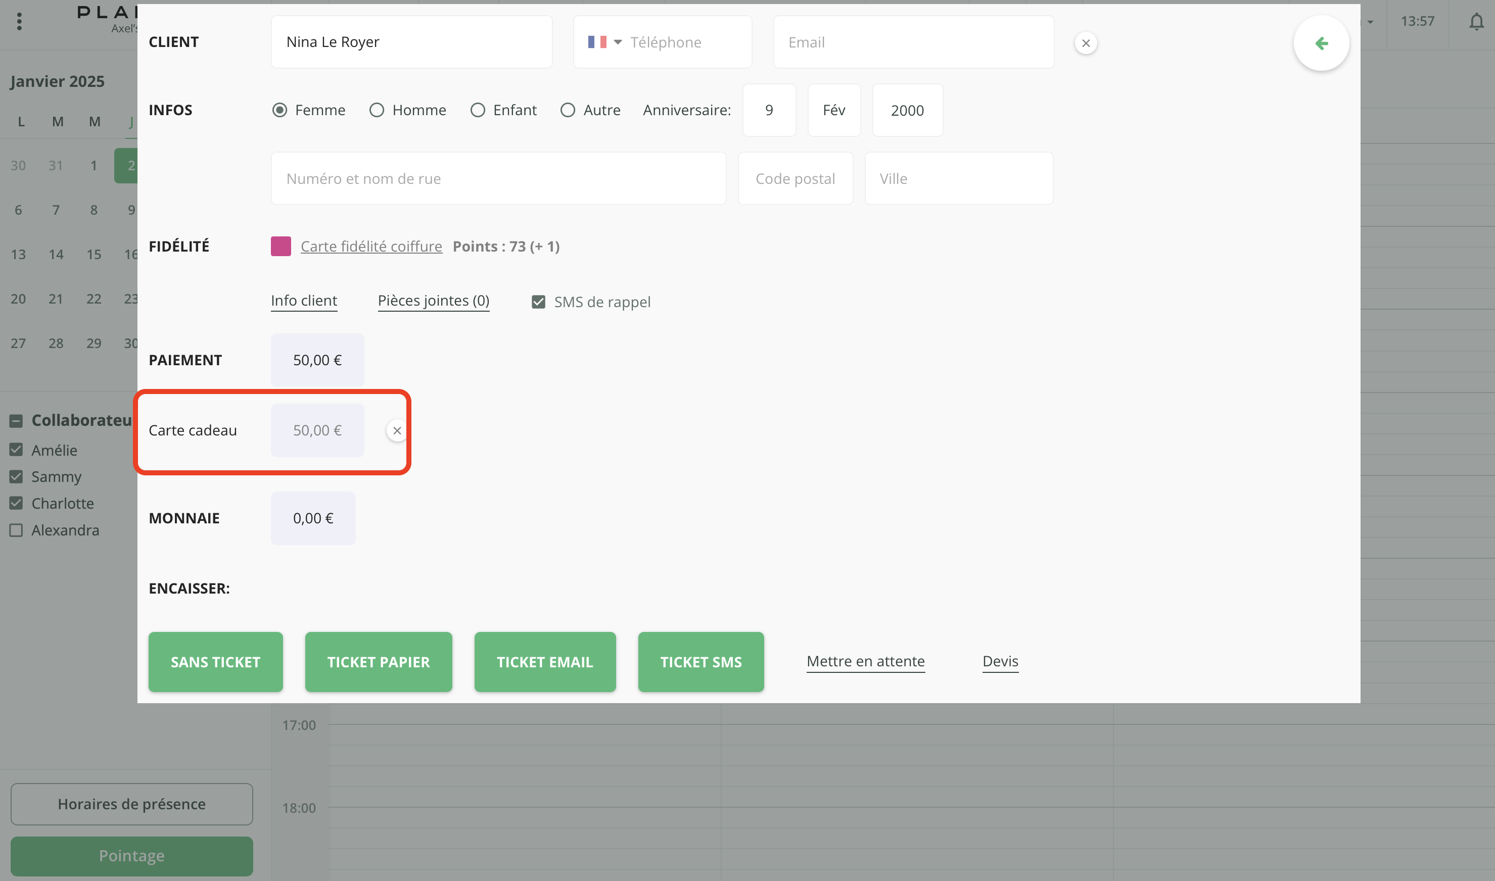Open the three-dot main menu
Image resolution: width=1495 pixels, height=881 pixels.
pos(20,22)
